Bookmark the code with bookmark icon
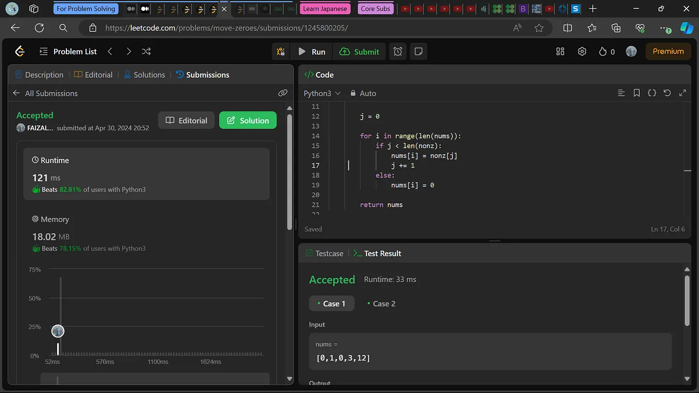 coord(637,93)
